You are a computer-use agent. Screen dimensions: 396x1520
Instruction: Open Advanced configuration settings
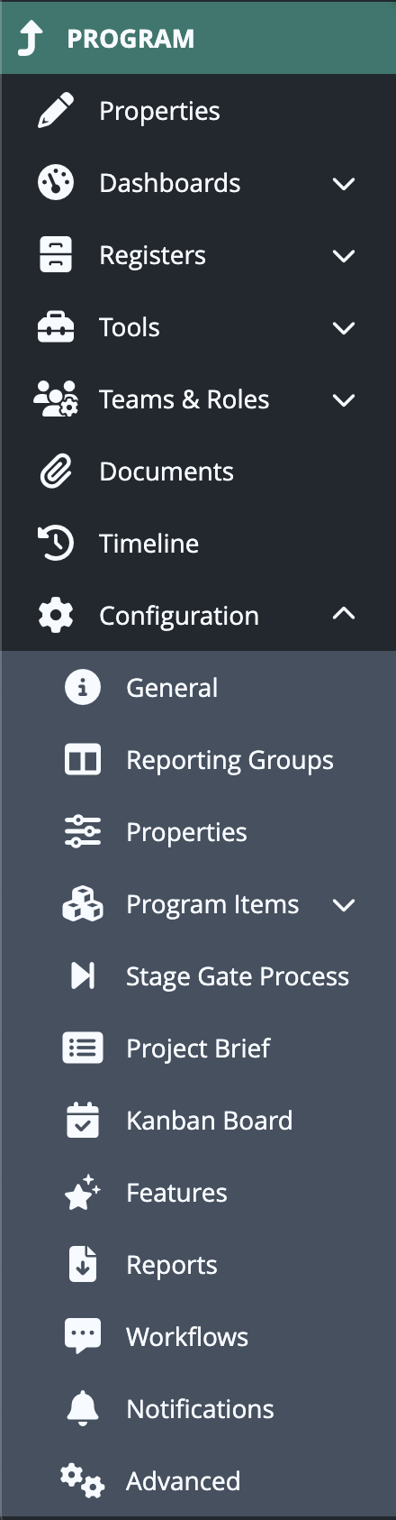[x=198, y=1481]
